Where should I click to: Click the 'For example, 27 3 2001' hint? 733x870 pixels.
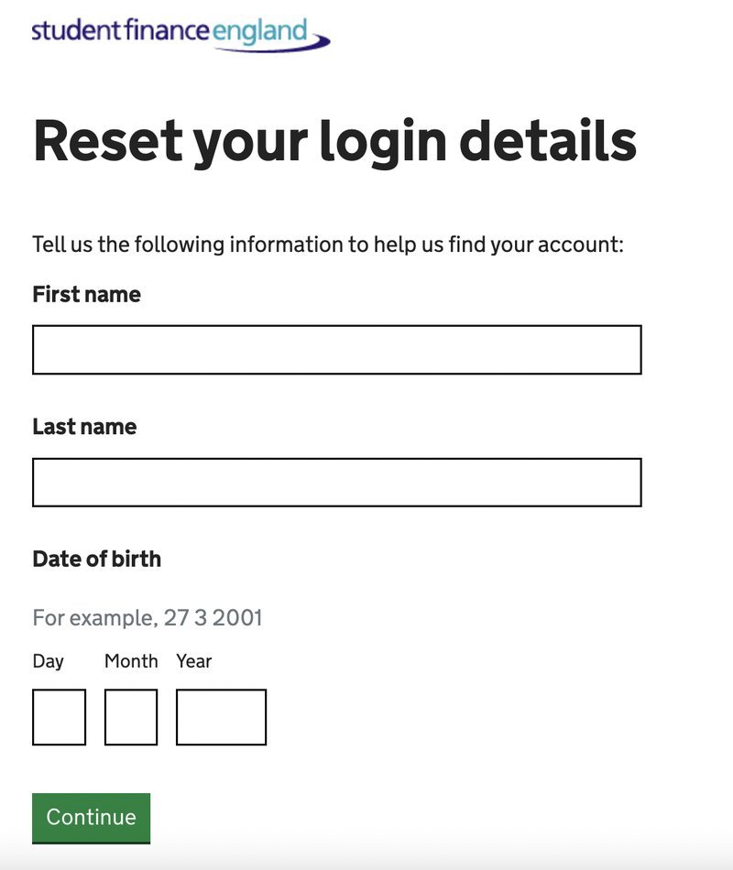click(x=148, y=618)
